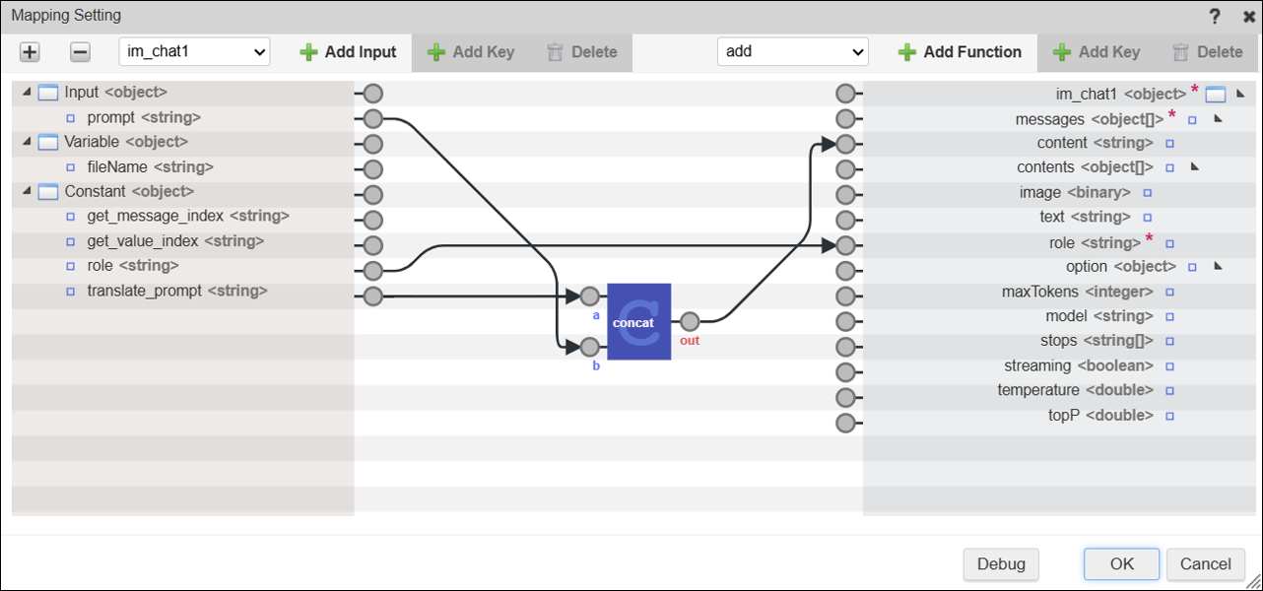Open the add function dropdown
This screenshot has height=591, width=1263.
tap(792, 51)
